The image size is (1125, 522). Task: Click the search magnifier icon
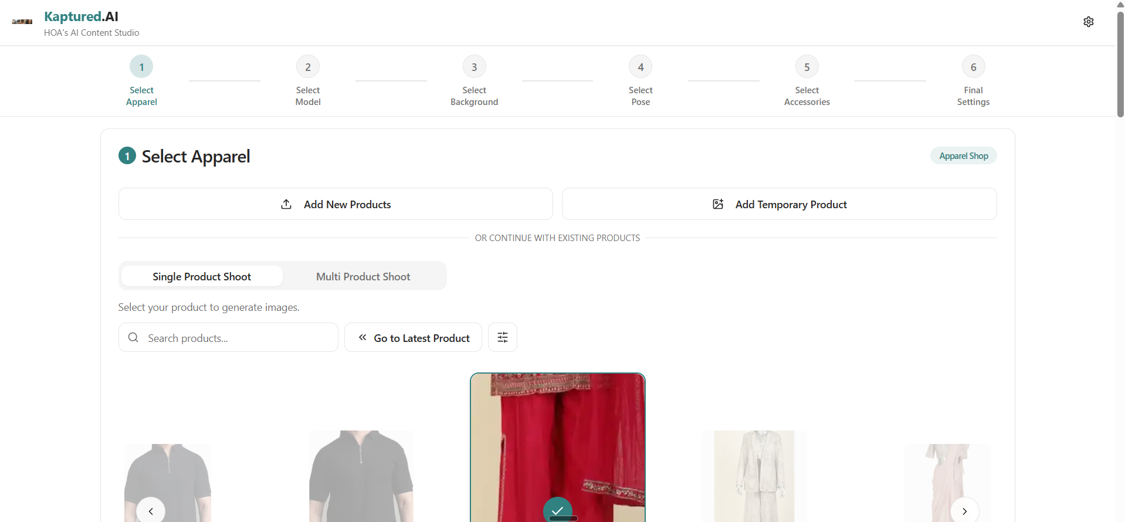pyautogui.click(x=133, y=337)
